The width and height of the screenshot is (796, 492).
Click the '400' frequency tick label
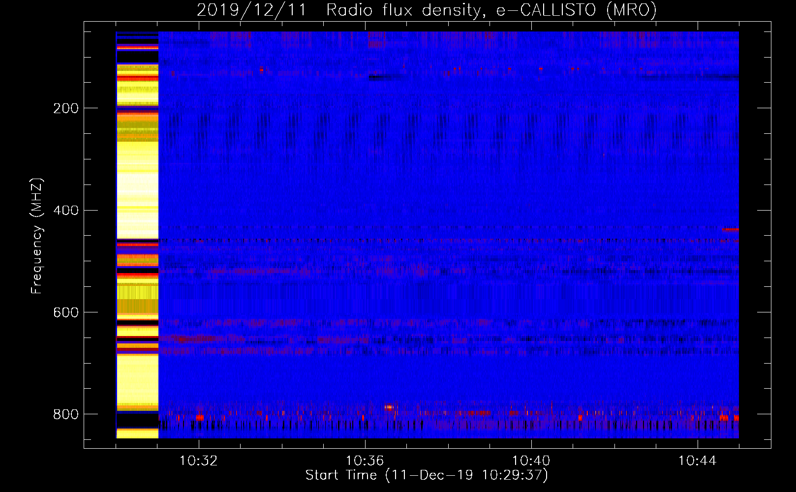click(66, 211)
